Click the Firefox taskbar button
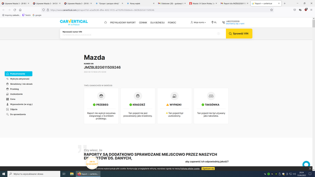This screenshot has width=315, height=177. point(88,174)
